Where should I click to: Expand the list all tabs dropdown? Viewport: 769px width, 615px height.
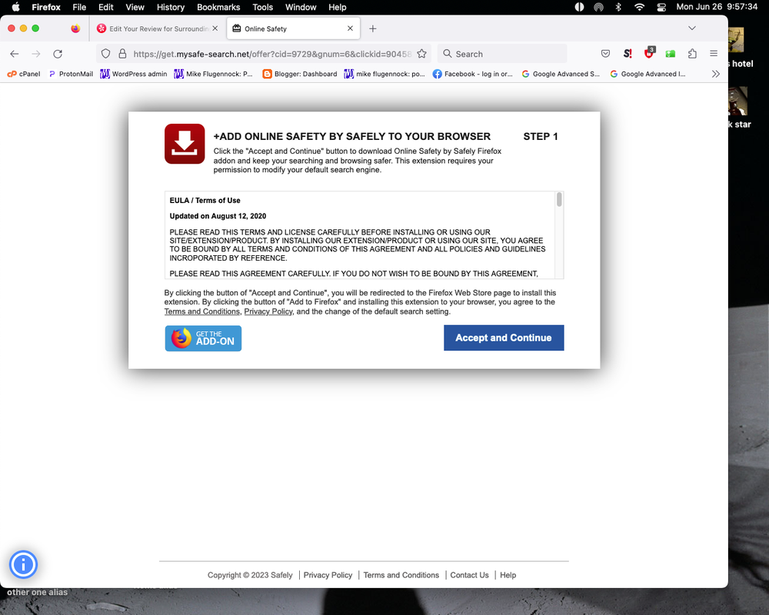pyautogui.click(x=692, y=28)
